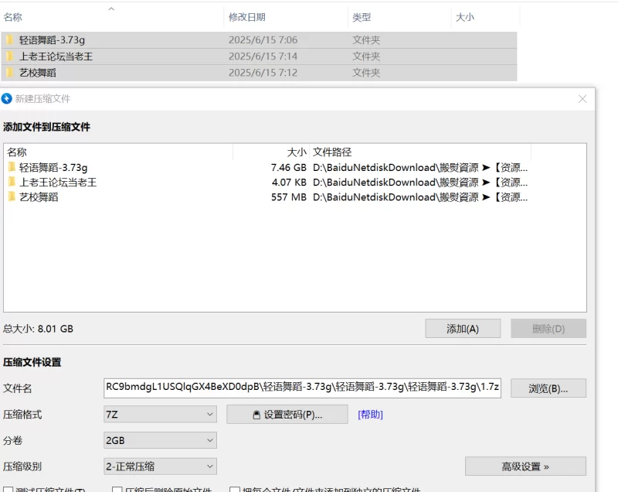Toggle the 测试压缩文件 checkbox
Screen dimensions: 618x492
[x=8, y=489]
